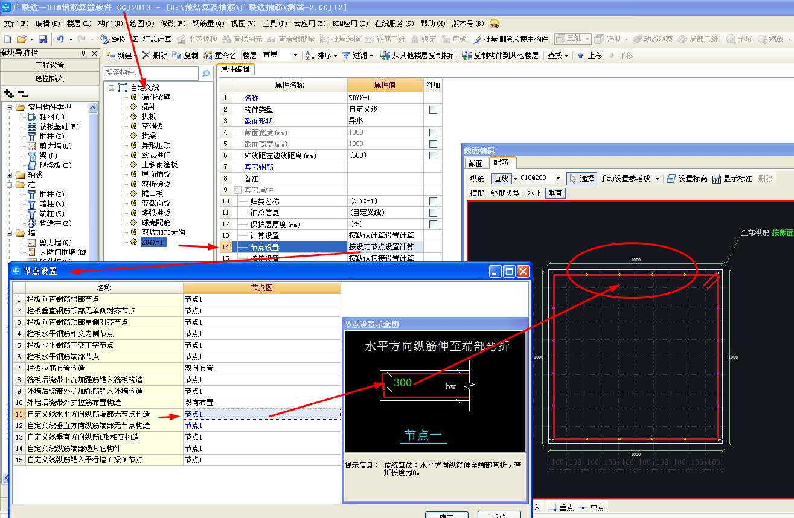Select 漏斗梁壁 in component tree
The width and height of the screenshot is (794, 518).
[x=156, y=97]
